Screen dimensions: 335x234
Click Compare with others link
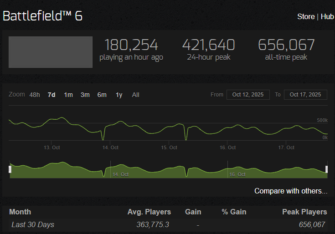[291, 191]
